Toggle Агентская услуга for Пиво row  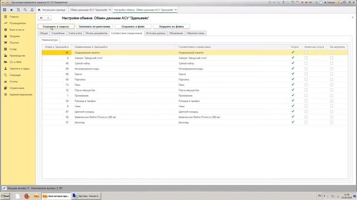[x=306, y=85]
